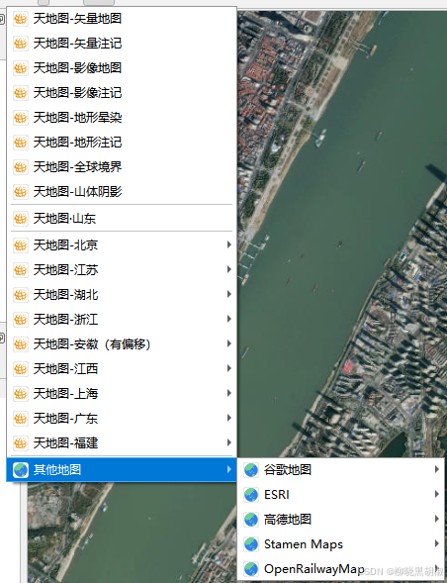Screen dimensions: 447x583
Task: Select 天地图-矢量地图 menu entry
Action: tap(122, 19)
